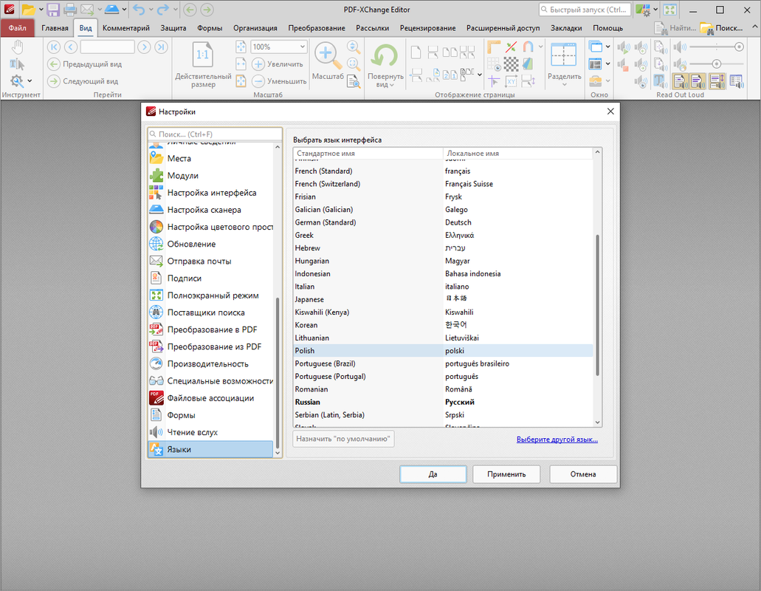The image size is (761, 591).
Task: Click the Обновление globe icon
Action: [x=156, y=244]
